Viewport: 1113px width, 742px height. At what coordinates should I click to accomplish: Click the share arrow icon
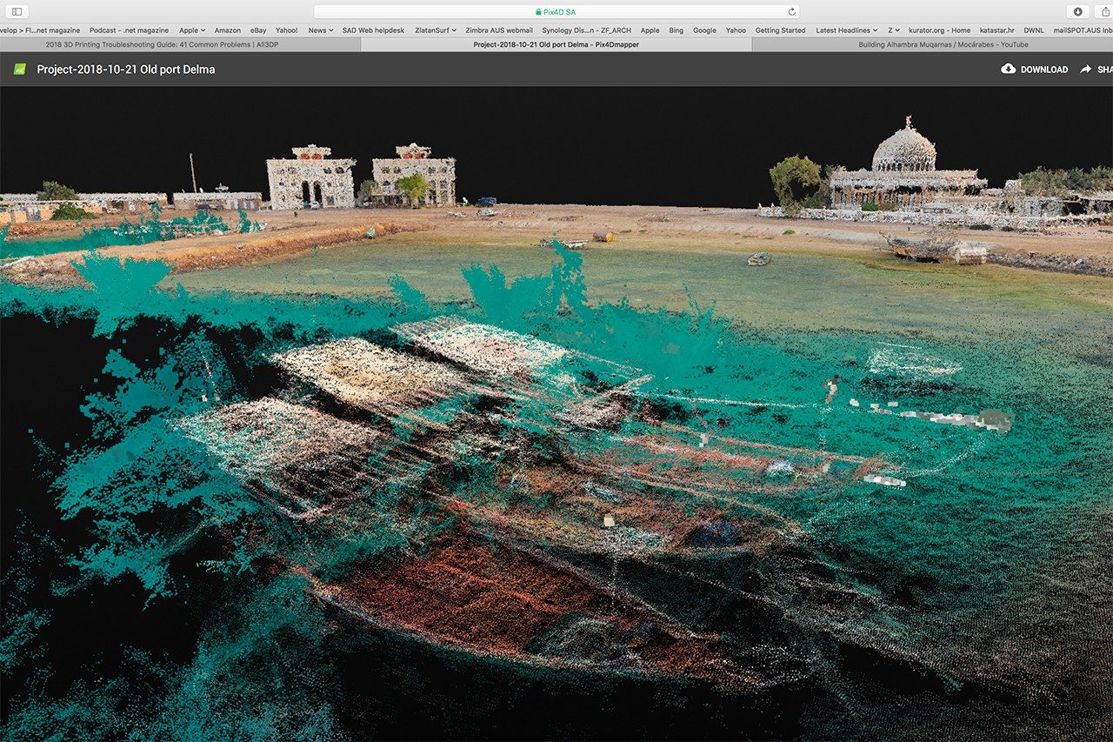[1086, 69]
